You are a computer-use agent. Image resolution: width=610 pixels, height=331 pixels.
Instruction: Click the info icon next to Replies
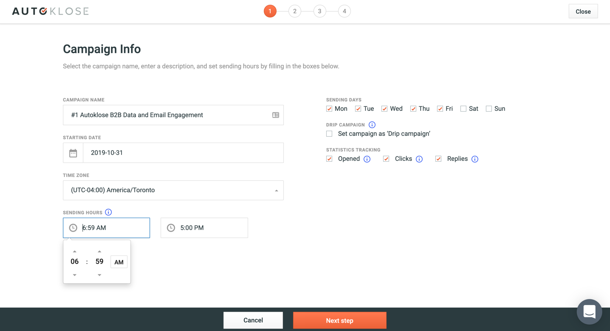[475, 159]
